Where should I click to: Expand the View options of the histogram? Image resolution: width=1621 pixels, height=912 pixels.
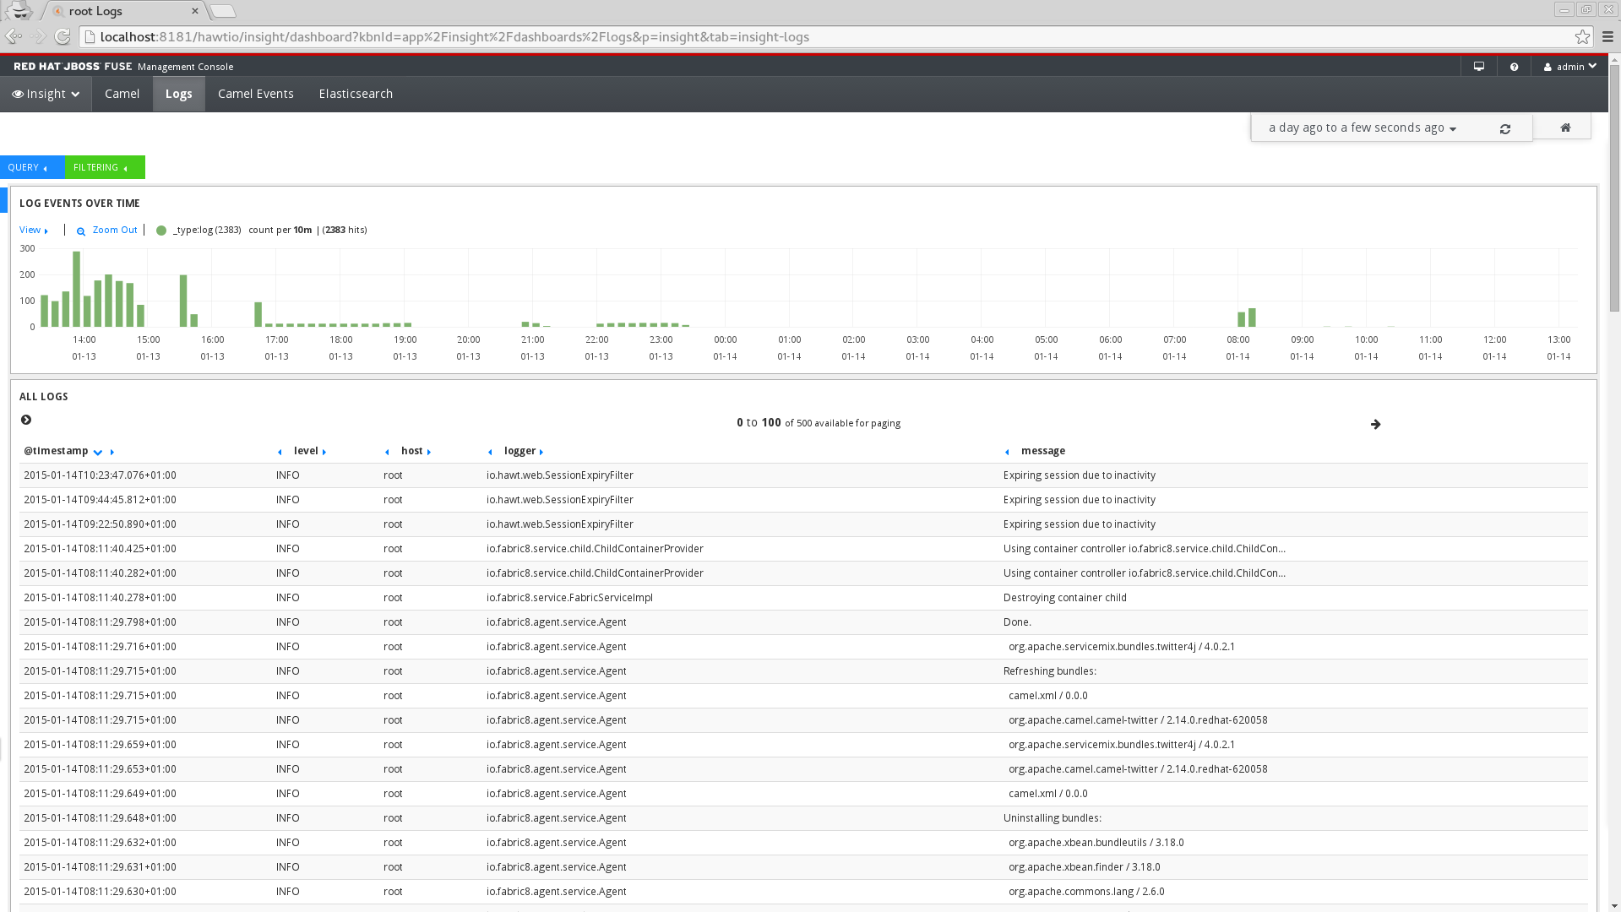34,230
